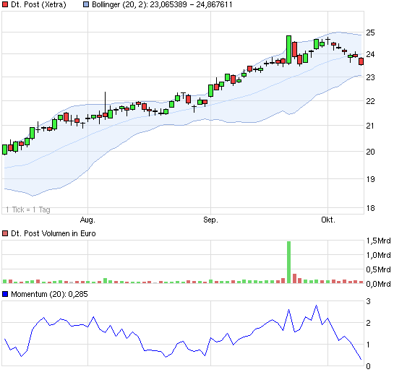Viewport: 394px width, 372px height.
Task: Click the 'Dt. Post Volumen in Euro' label
Action: pyautogui.click(x=53, y=233)
